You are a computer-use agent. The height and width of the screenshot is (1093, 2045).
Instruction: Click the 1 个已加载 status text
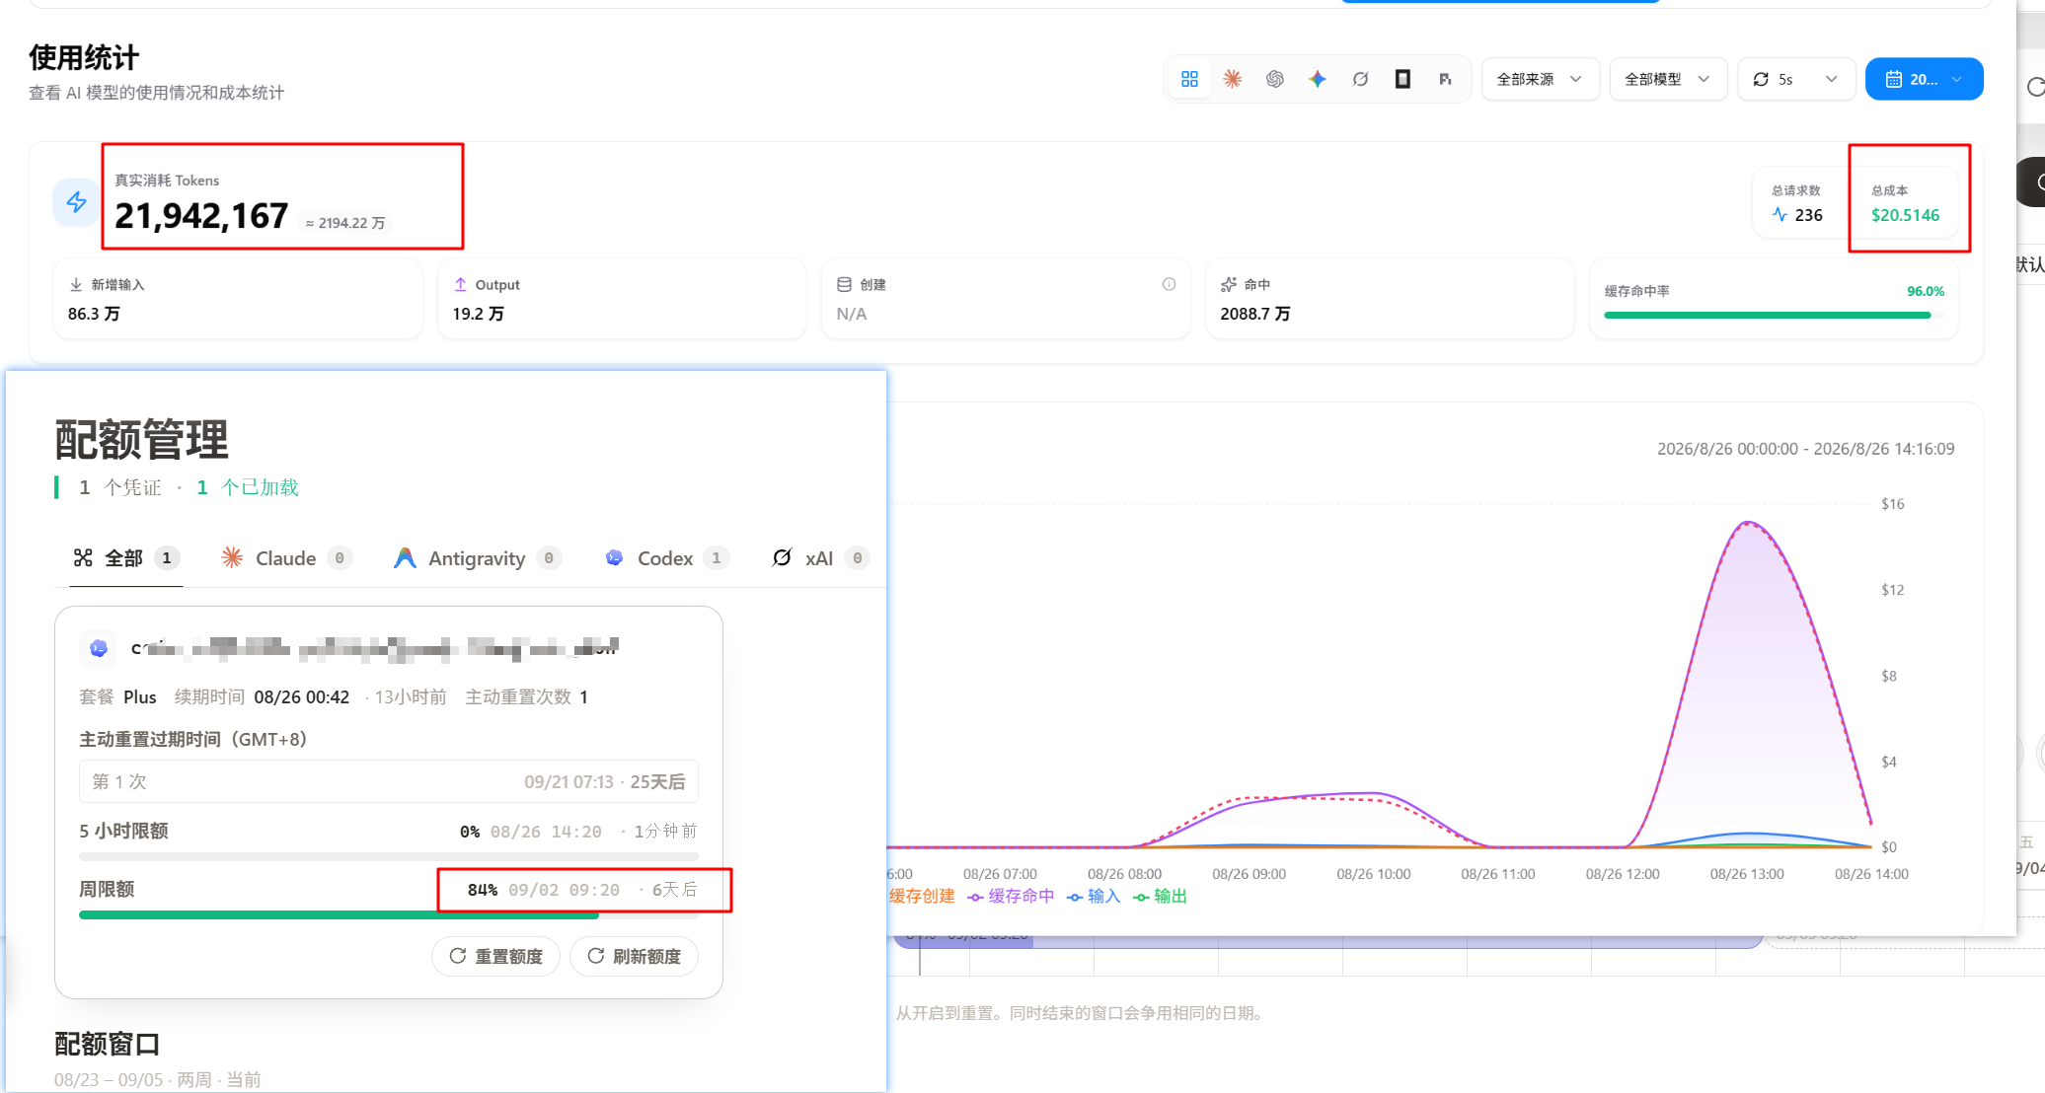point(248,487)
